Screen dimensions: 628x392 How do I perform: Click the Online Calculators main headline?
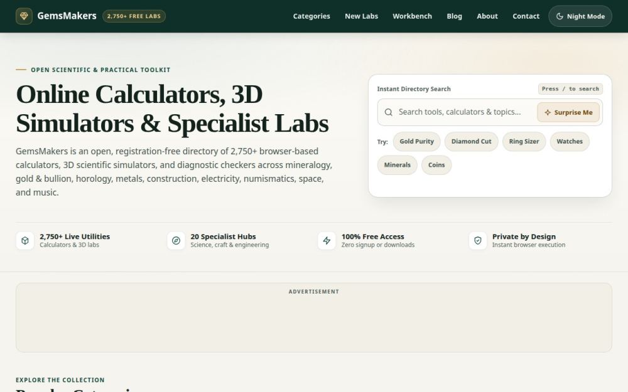click(172, 109)
